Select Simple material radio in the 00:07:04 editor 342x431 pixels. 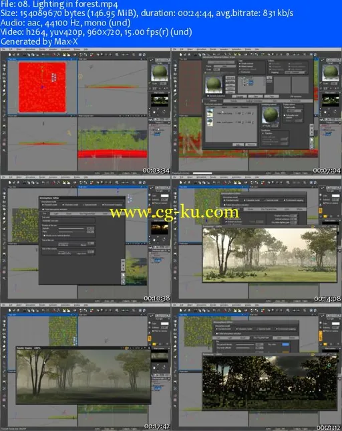[x=246, y=63]
